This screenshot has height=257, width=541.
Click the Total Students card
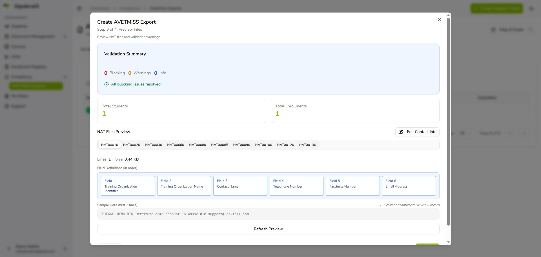[182, 111]
